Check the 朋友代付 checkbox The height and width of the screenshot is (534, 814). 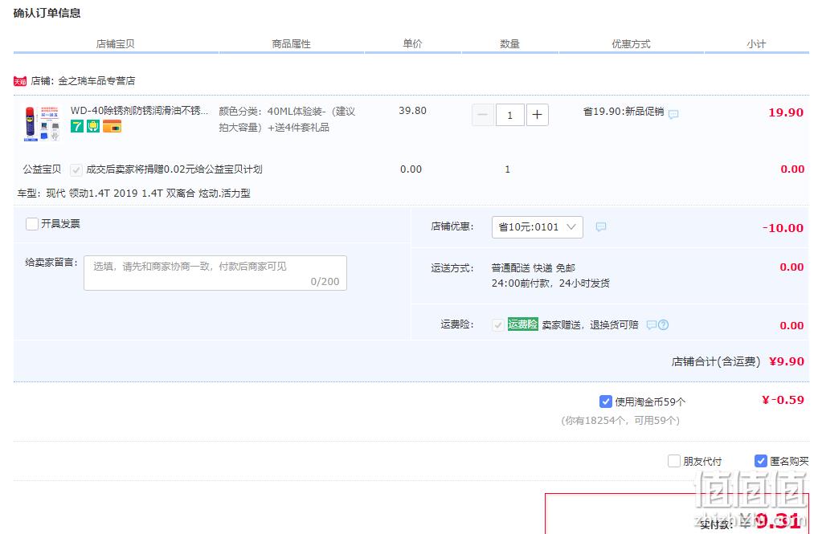[674, 461]
